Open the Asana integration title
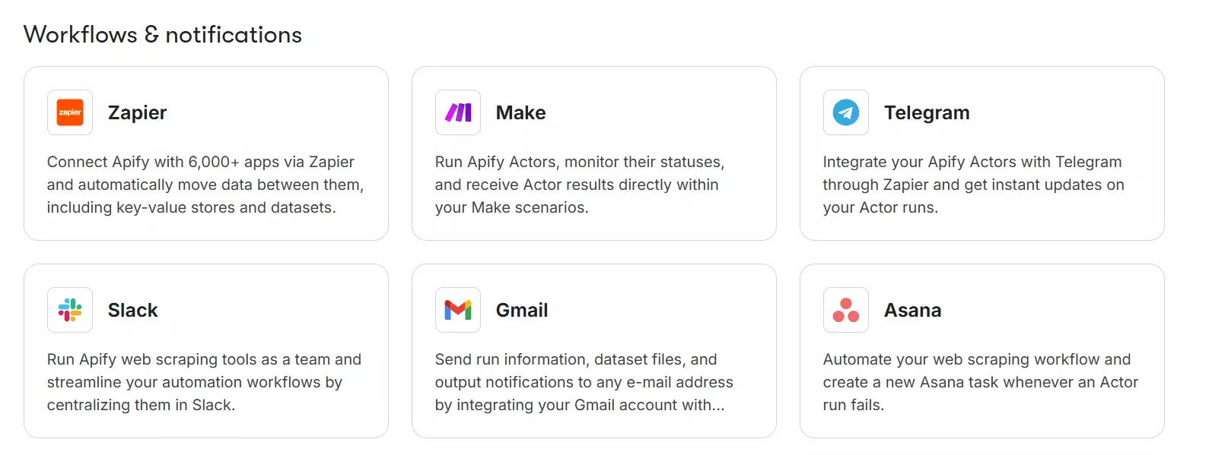The height and width of the screenshot is (455, 1228). (912, 310)
